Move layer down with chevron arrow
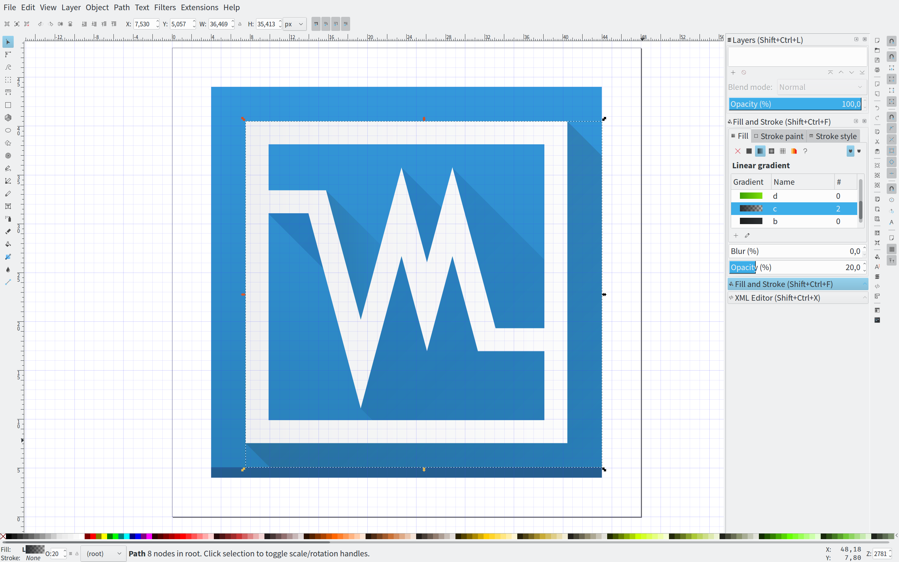 pyautogui.click(x=852, y=72)
